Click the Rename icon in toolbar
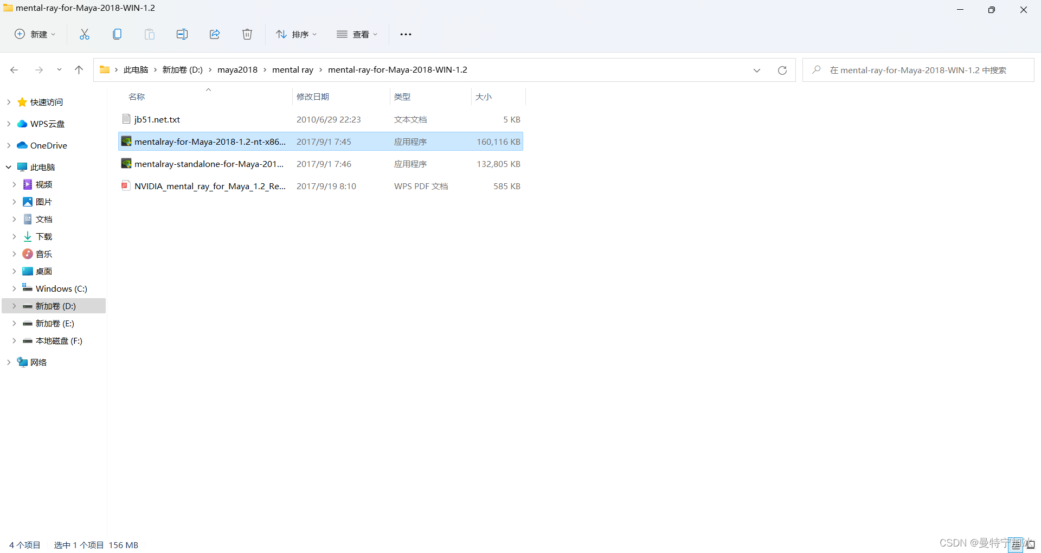Viewport: 1041px width, 553px height. 182,34
